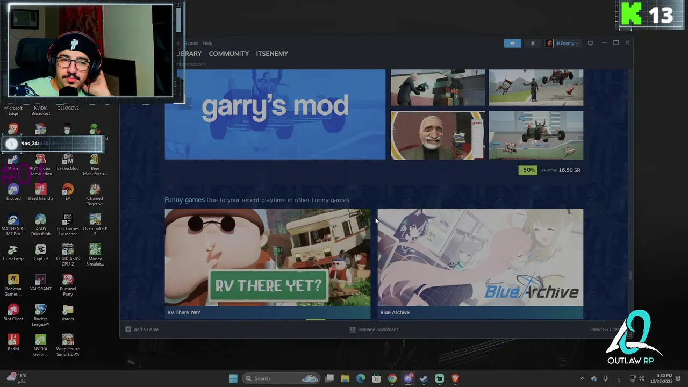View Garry's Mod screenshot with man in suit
The image size is (688, 387).
coord(438,87)
